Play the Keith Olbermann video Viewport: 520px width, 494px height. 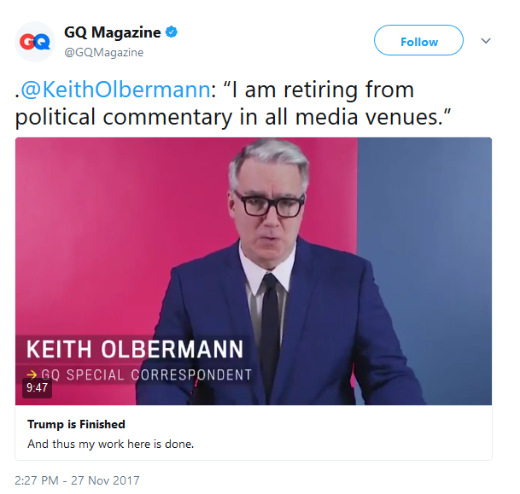254,271
